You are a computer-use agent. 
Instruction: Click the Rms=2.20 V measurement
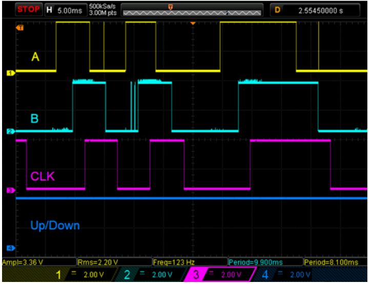coord(97,262)
